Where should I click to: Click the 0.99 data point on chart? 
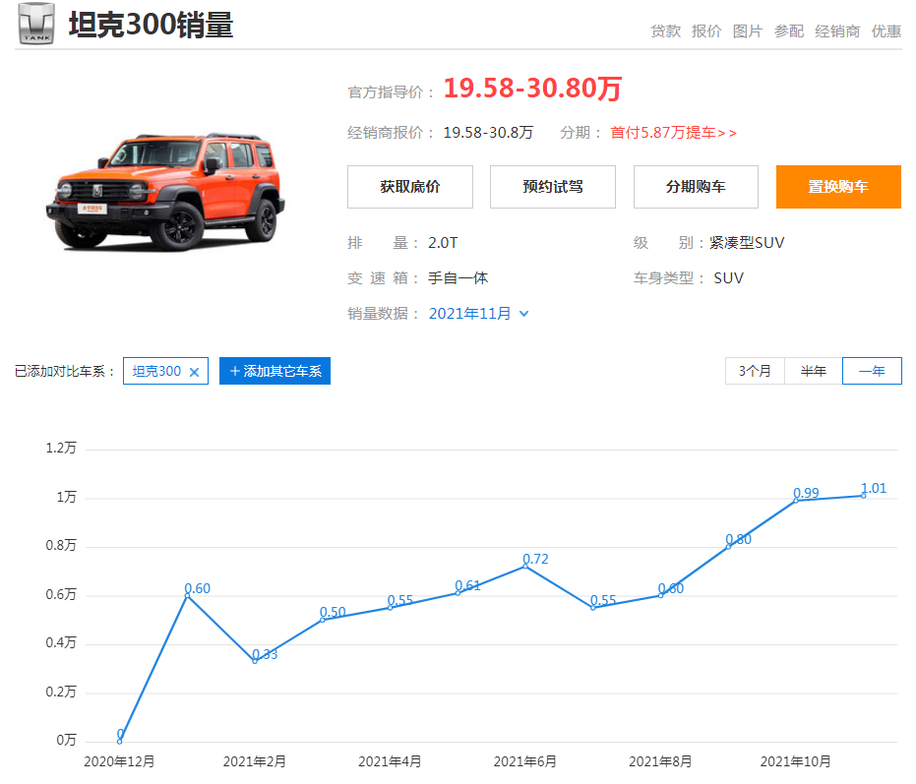pos(796,501)
